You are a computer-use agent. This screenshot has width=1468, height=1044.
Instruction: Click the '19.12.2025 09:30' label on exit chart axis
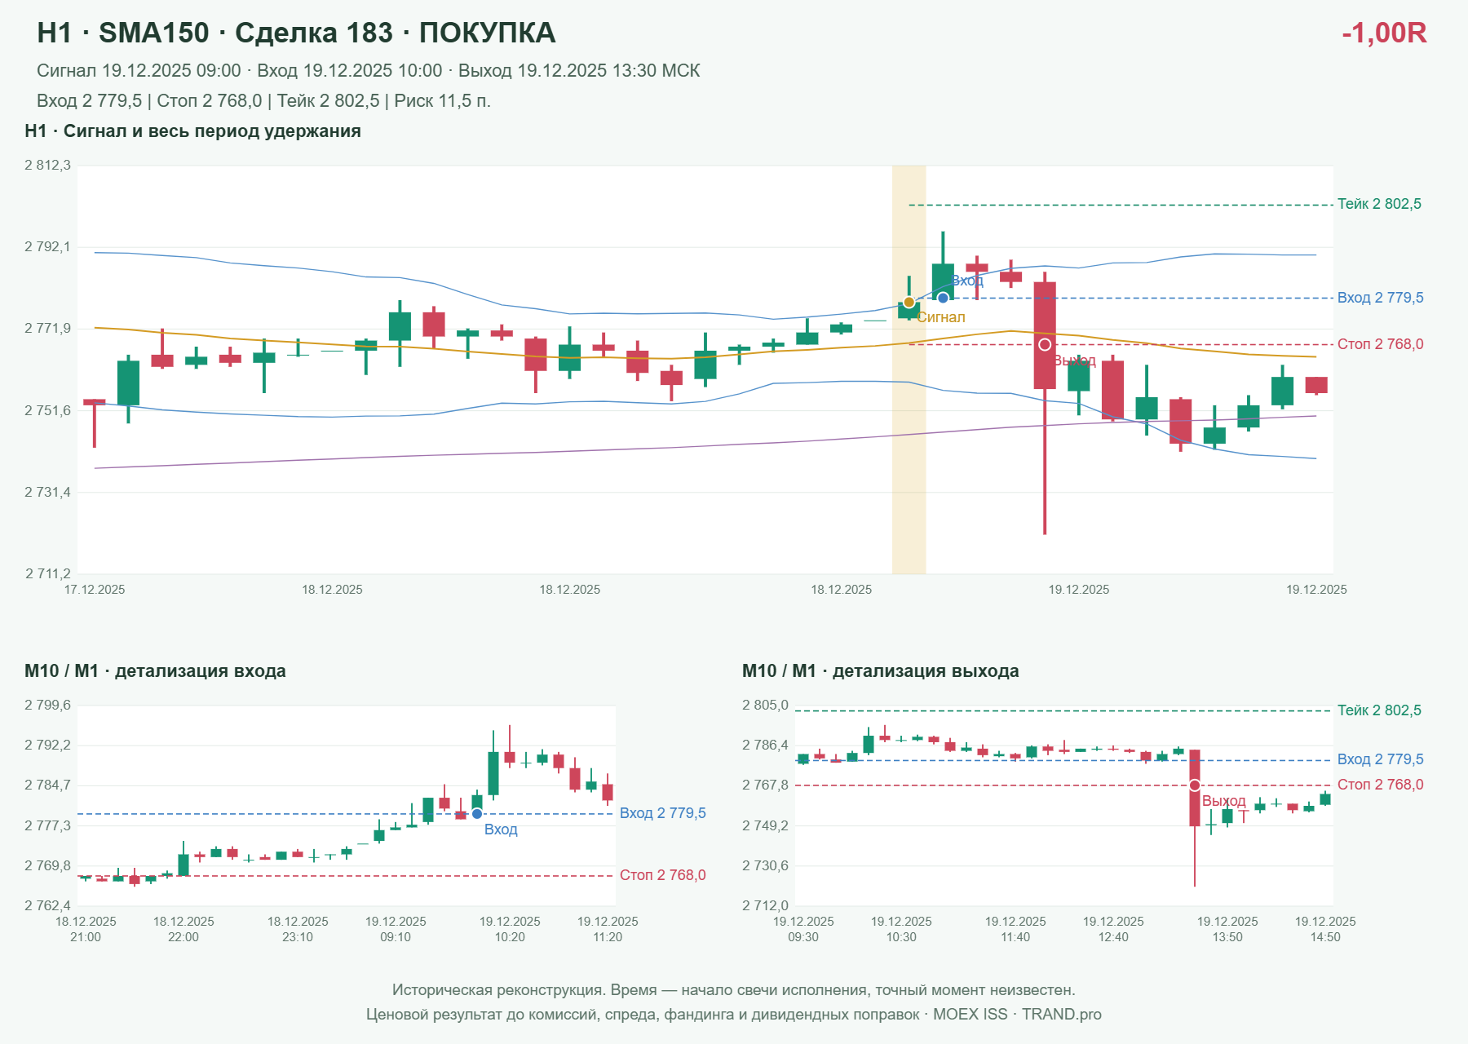(x=803, y=929)
